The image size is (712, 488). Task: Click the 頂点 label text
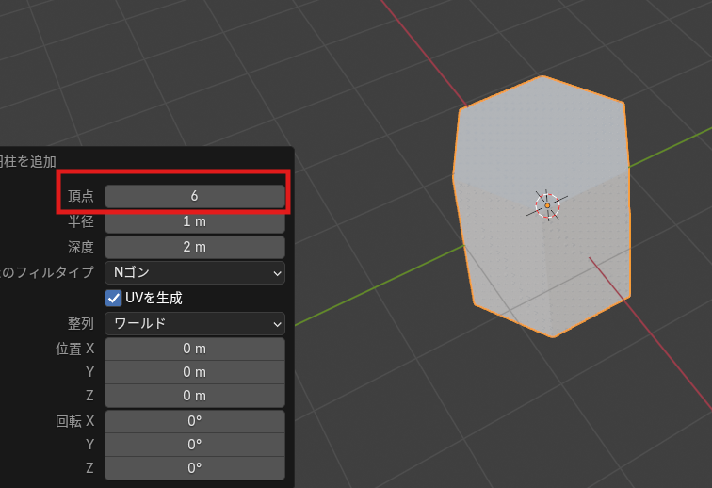pyautogui.click(x=81, y=196)
